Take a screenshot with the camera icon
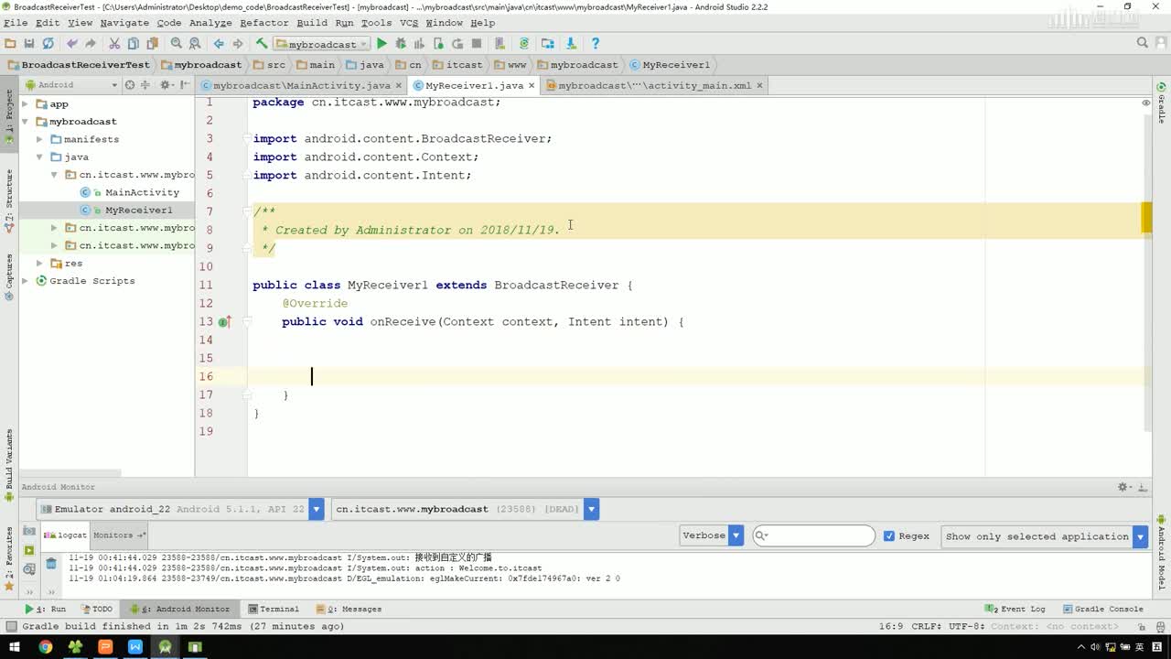 [x=29, y=532]
